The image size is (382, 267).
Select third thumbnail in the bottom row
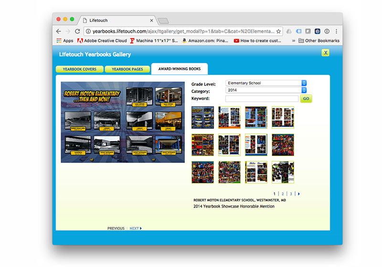256,172
